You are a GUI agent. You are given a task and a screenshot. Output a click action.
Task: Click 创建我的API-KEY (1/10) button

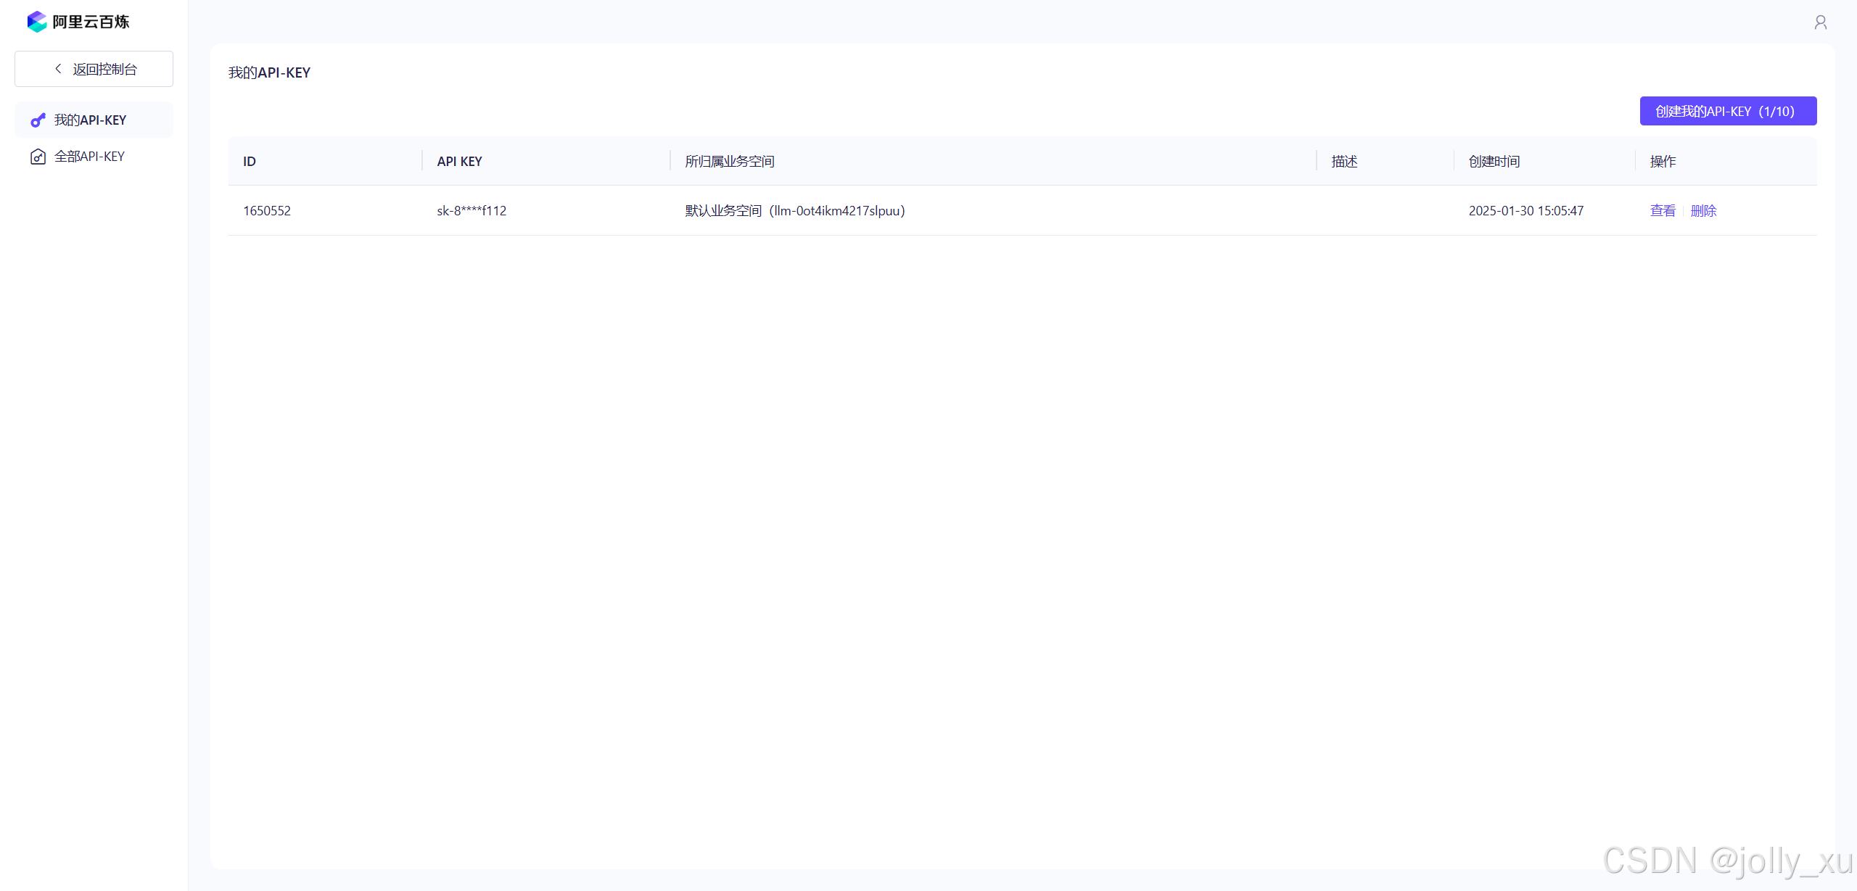click(x=1727, y=111)
